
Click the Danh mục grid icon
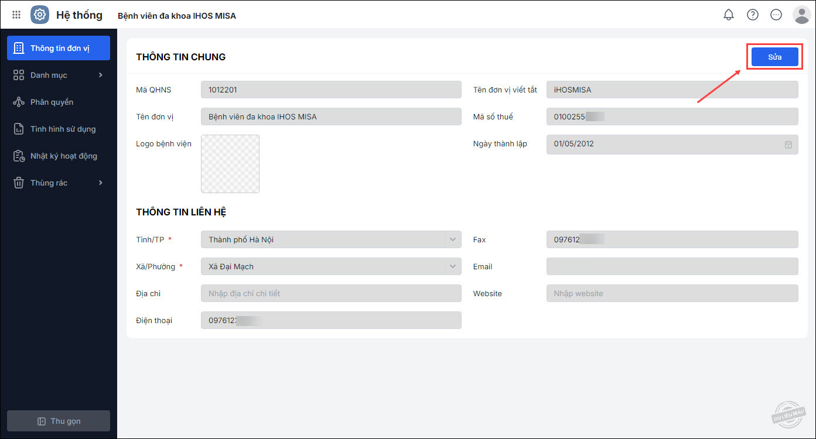(19, 75)
